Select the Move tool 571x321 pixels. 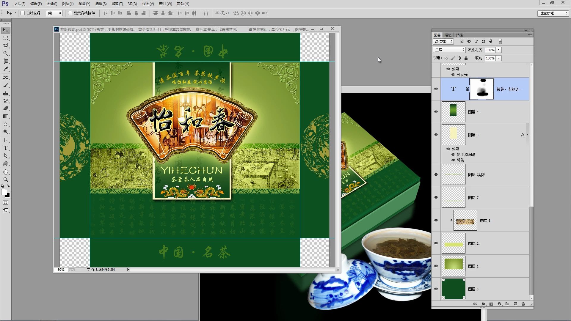coord(6,30)
